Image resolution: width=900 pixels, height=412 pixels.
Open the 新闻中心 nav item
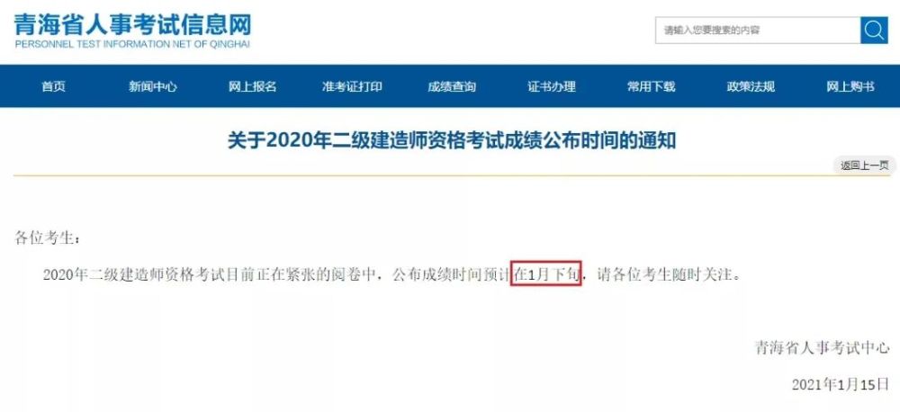click(x=153, y=86)
